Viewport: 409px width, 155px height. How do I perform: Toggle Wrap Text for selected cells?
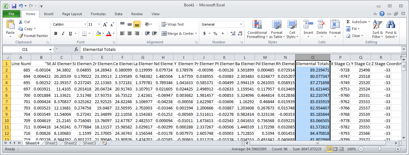[173, 24]
